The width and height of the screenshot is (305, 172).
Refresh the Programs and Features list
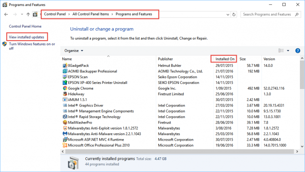pos(234,14)
